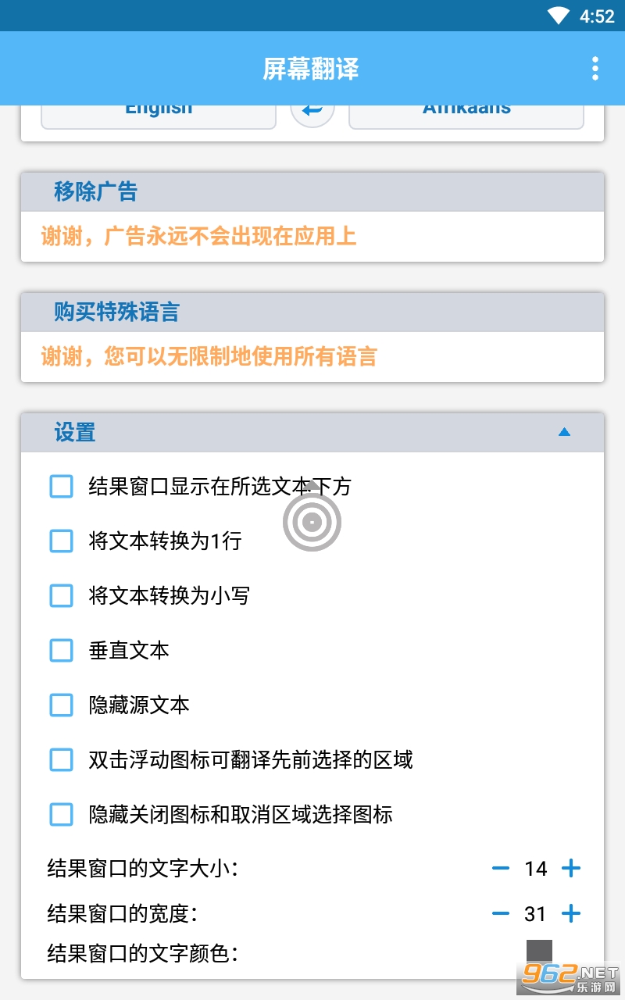The image size is (625, 1000).
Task: Check the hide source text box
Action: click(x=61, y=705)
